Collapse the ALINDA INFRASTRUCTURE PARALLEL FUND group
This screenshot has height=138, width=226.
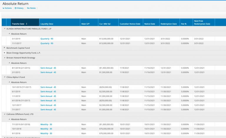pyautogui.click(x=4, y=29)
